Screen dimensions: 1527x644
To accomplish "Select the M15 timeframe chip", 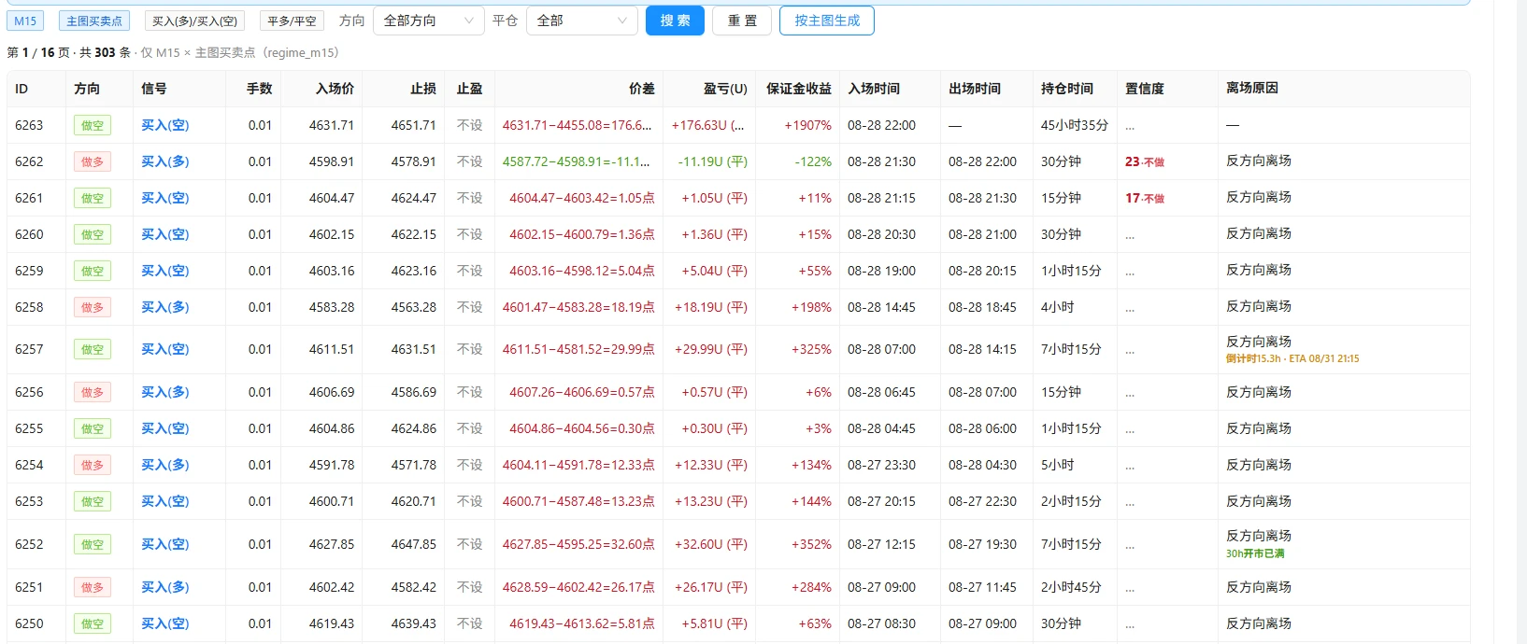I will click(x=25, y=21).
